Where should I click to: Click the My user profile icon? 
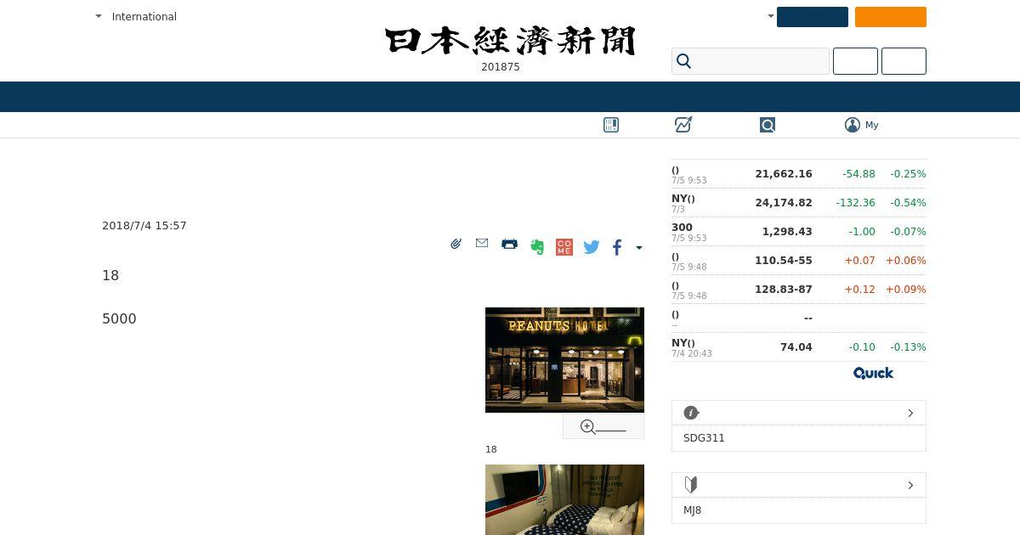coord(853,125)
